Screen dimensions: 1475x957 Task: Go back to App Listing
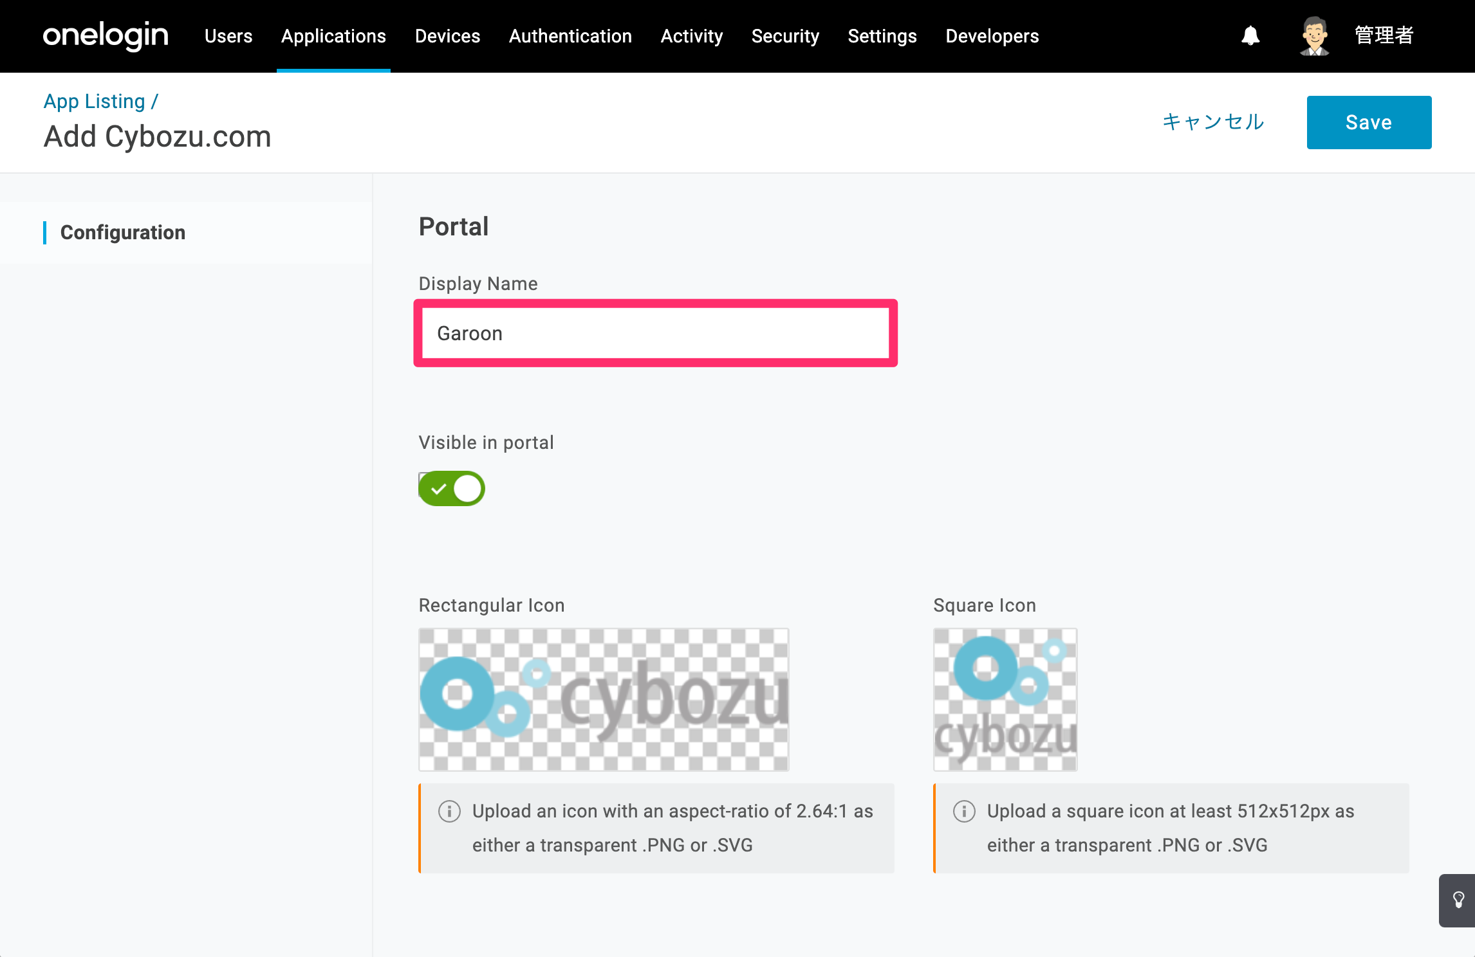[x=95, y=101]
